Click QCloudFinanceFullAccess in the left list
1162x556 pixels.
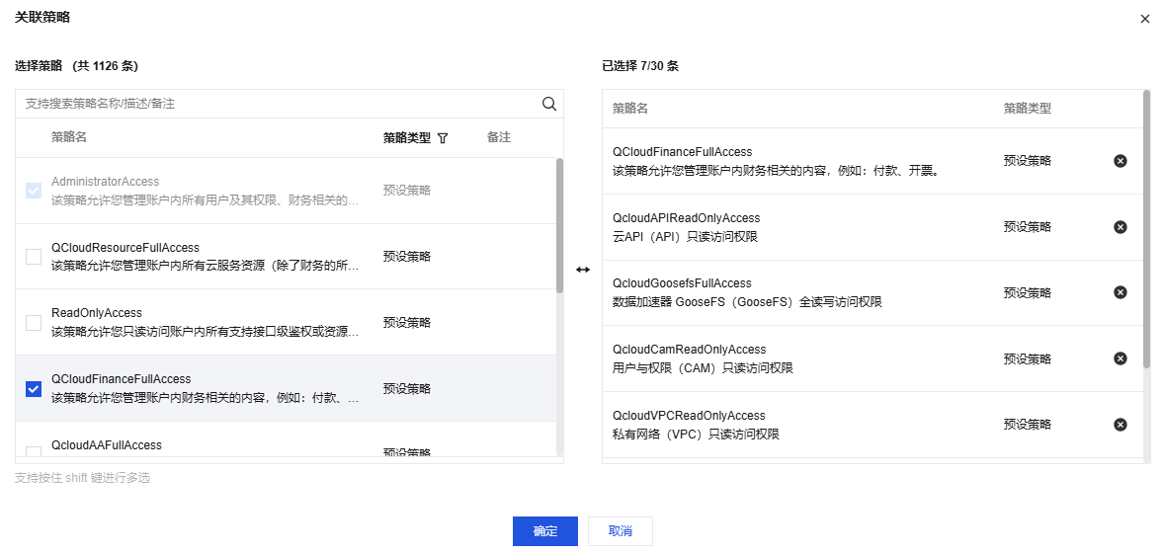[121, 379]
